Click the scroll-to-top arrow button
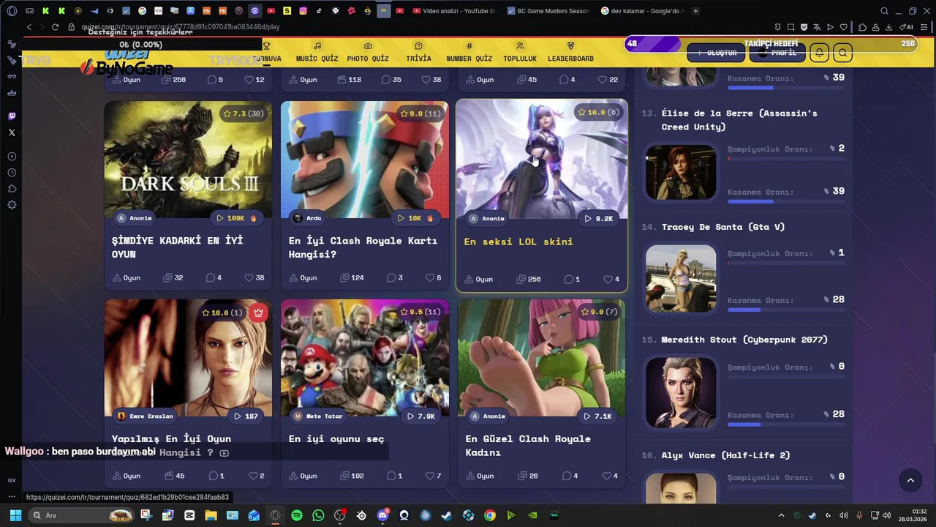The width and height of the screenshot is (936, 527). coord(910,480)
